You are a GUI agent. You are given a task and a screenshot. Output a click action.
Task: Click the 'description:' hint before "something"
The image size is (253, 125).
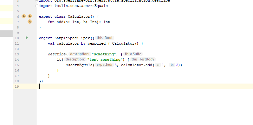pyautogui.click(x=80, y=54)
